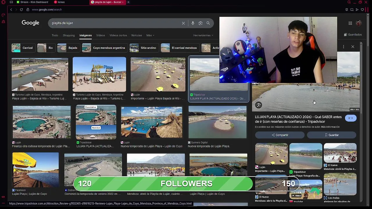This screenshot has width=372, height=209.
Task: Open the Opera tab islands workspace icon
Action: [x=11, y=2]
